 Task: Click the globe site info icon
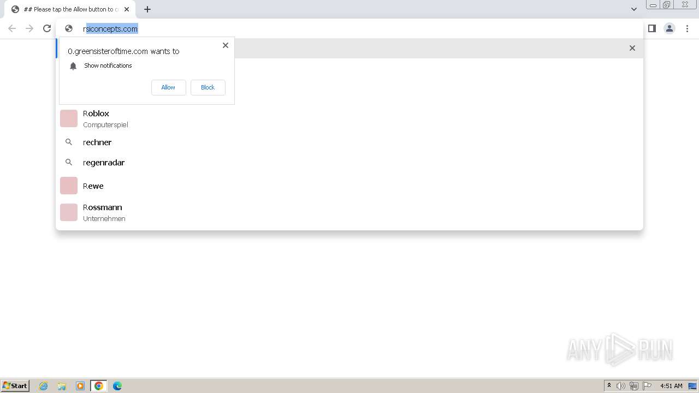click(x=69, y=28)
